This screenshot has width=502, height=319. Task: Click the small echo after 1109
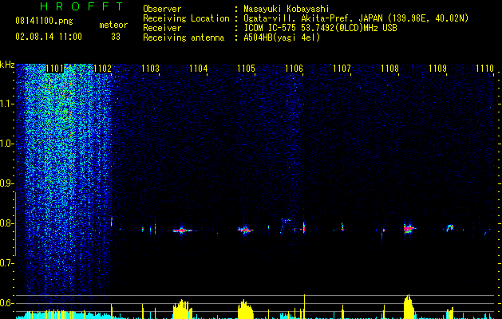click(450, 227)
